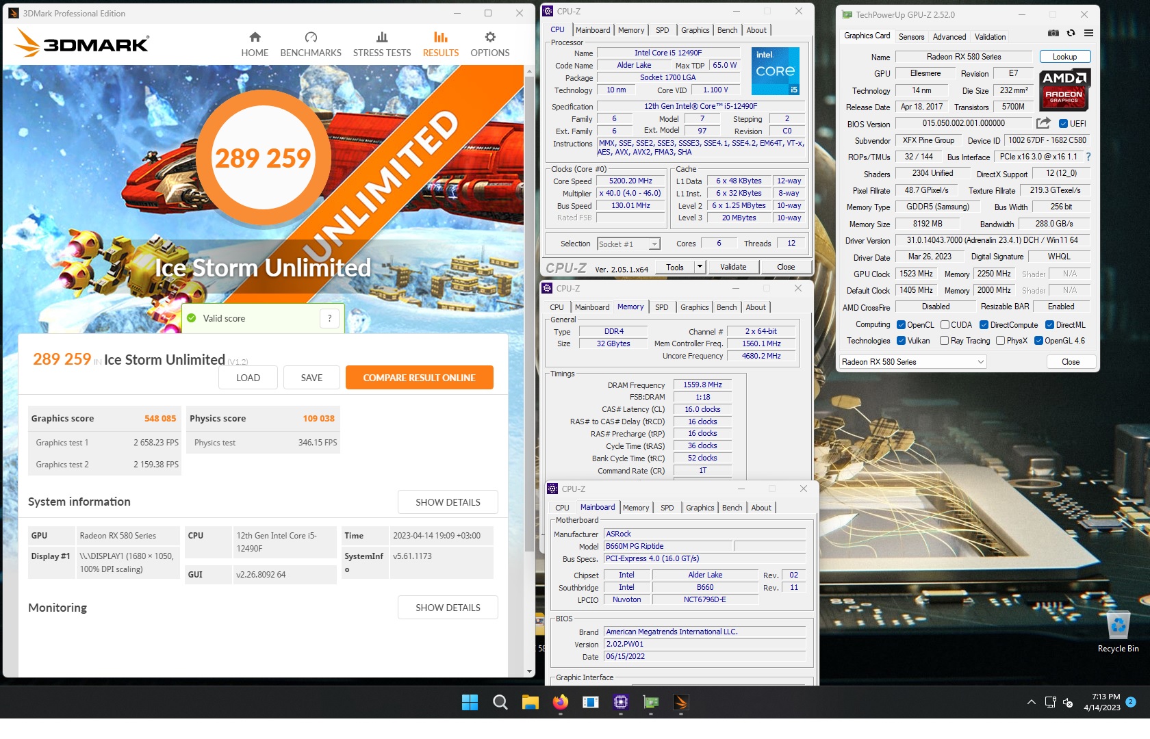Open 3DMark OPTIONS gear

(x=490, y=44)
